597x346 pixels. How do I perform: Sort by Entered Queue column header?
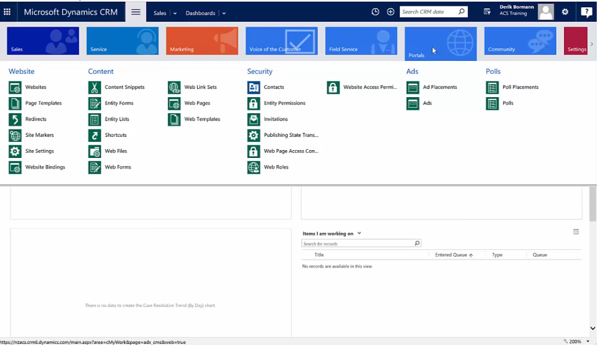[x=454, y=255]
